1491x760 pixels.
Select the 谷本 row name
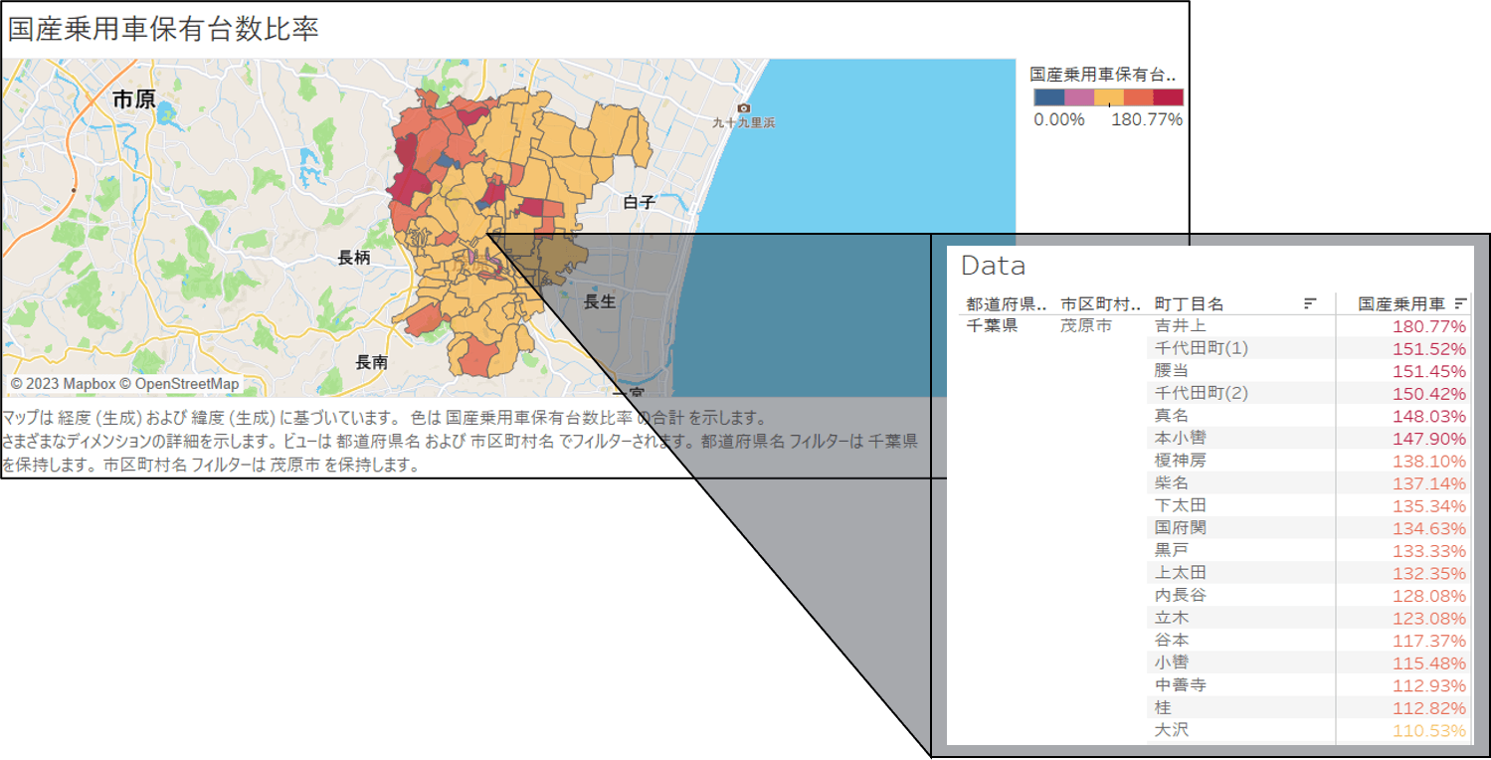tap(1171, 640)
